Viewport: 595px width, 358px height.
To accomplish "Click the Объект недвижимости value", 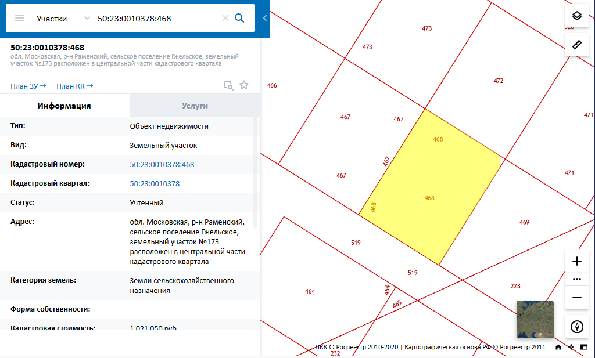I will click(169, 126).
